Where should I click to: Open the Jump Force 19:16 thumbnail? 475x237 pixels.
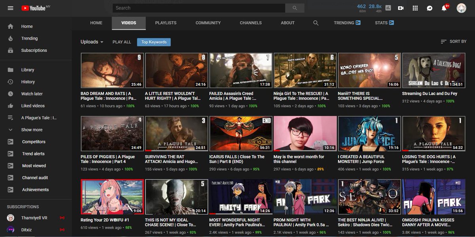[369, 134]
